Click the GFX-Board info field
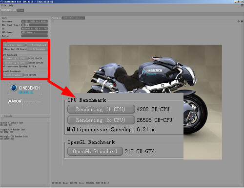The image size is (244, 188). coord(34,32)
